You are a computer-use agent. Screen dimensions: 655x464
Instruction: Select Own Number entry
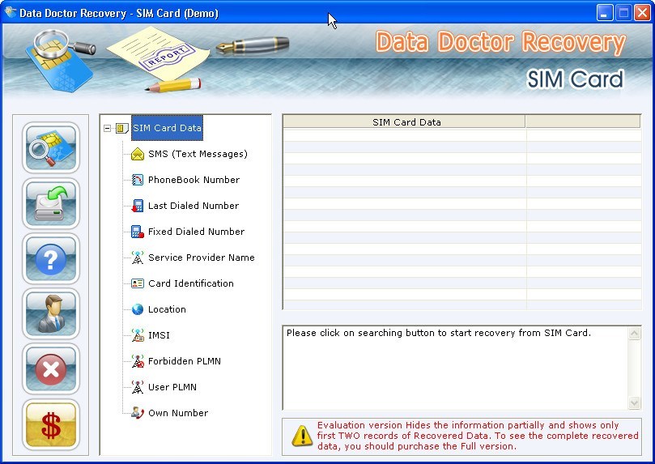[x=178, y=413]
